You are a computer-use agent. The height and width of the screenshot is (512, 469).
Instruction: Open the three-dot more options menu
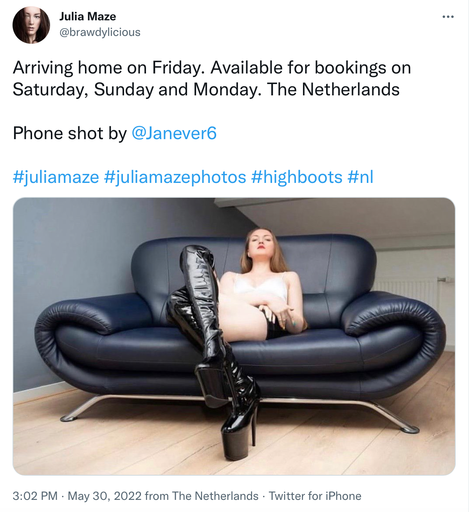click(x=448, y=17)
